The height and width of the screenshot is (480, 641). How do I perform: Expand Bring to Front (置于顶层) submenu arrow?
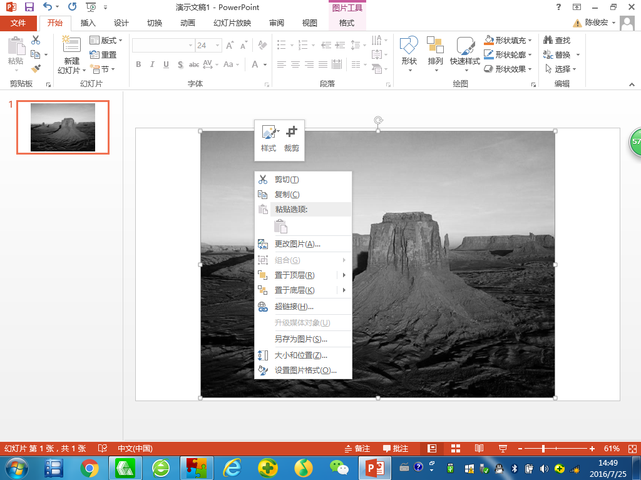click(x=344, y=275)
